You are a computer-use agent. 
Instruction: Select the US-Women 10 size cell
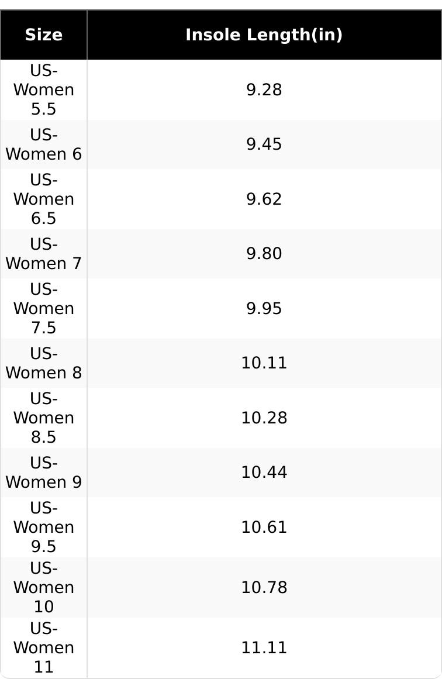[44, 587]
